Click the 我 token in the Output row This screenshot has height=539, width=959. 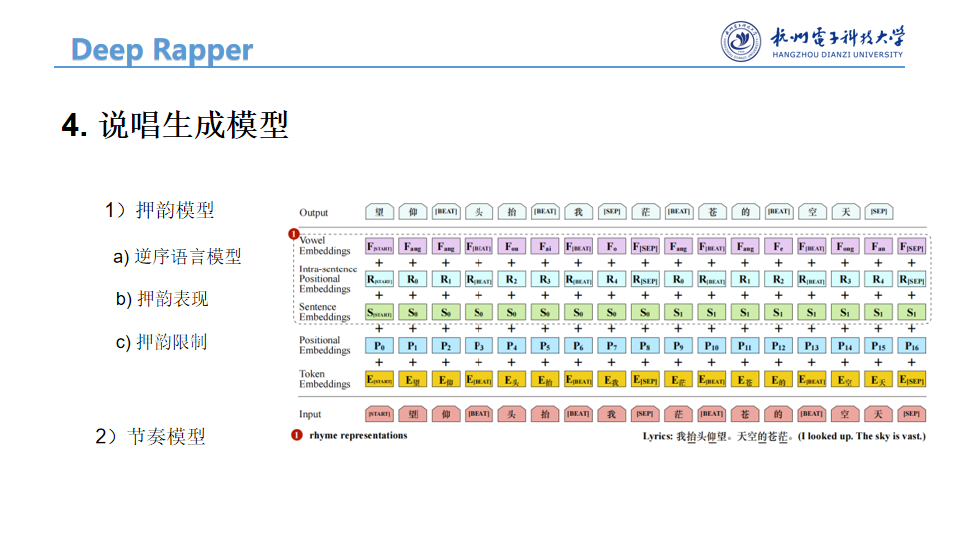tap(578, 212)
